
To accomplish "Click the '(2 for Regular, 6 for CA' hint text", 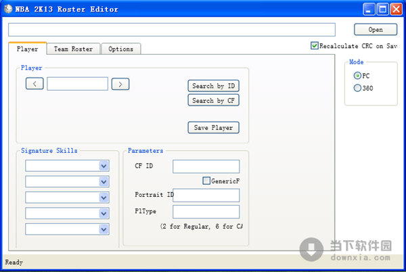I will pos(202,227).
